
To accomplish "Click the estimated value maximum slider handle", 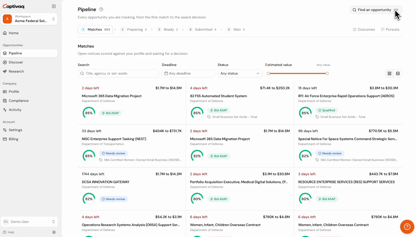I will click(327, 74).
